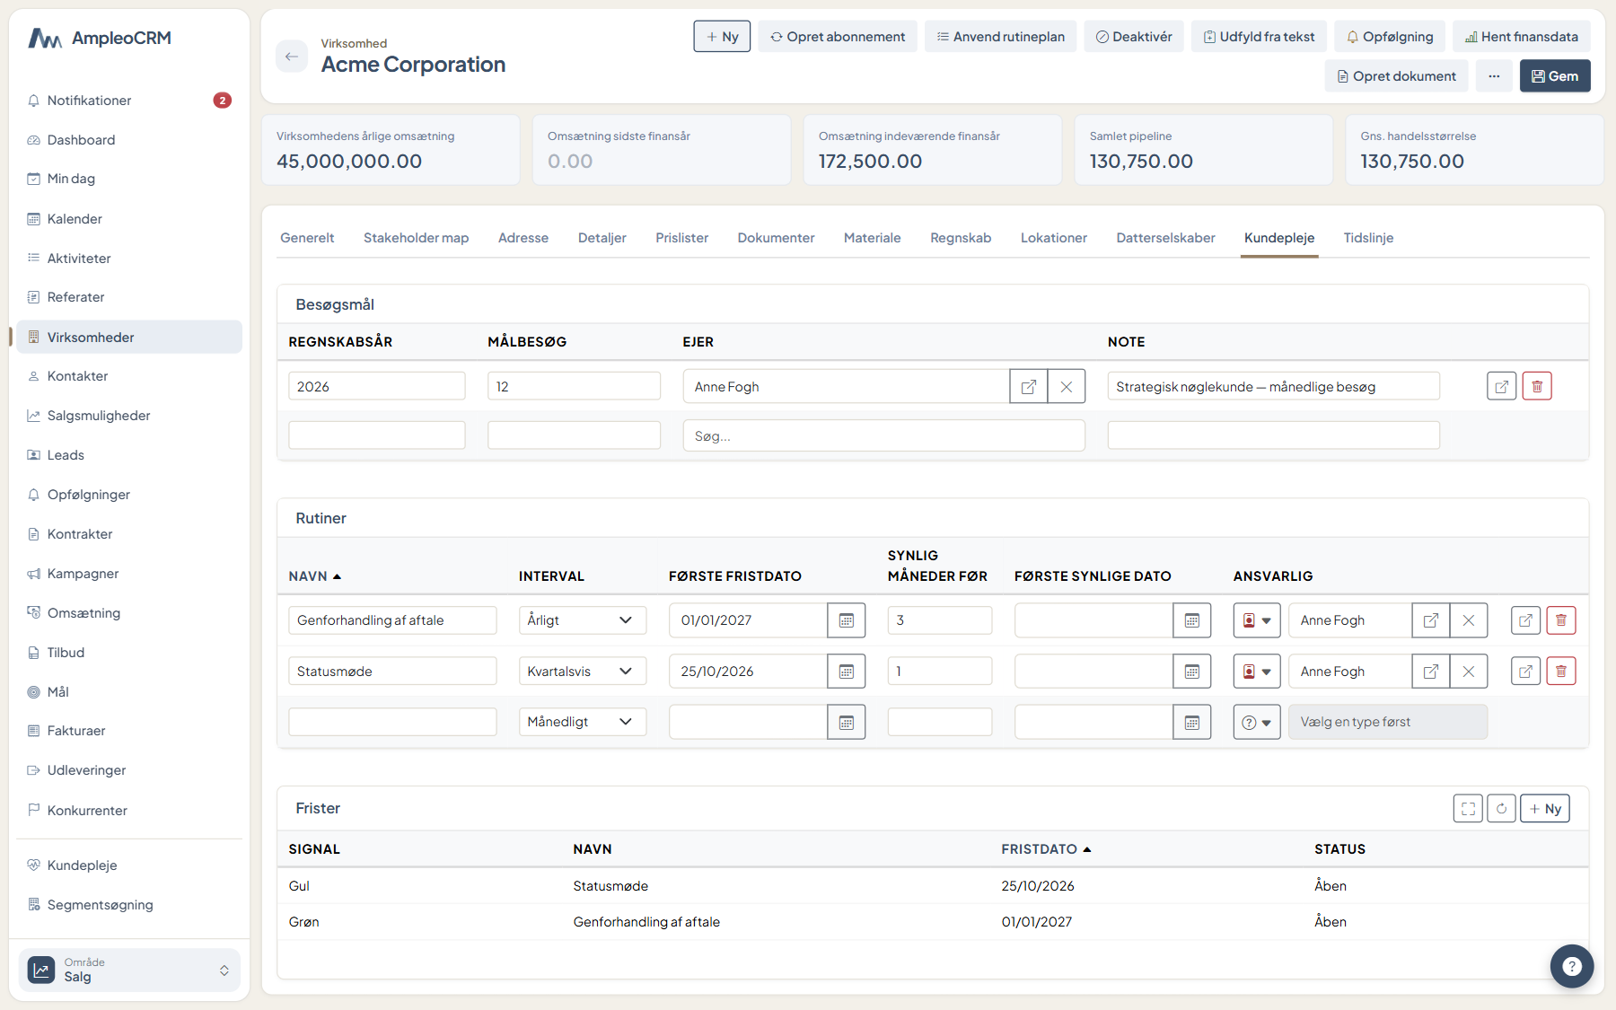Image resolution: width=1616 pixels, height=1010 pixels.
Task: Switch to the Regnskab tab
Action: click(961, 238)
